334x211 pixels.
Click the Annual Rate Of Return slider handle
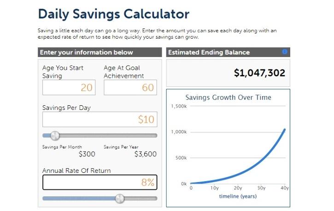tap(120, 199)
